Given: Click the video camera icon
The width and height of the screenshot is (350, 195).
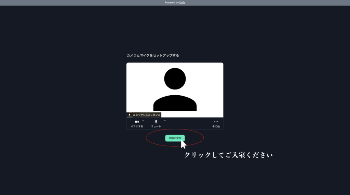Looking at the screenshot, I should pos(137,122).
